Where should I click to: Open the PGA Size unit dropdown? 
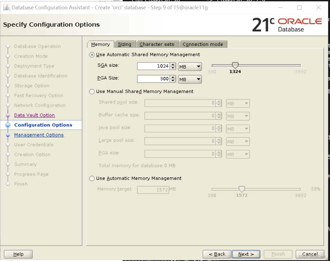click(x=190, y=79)
